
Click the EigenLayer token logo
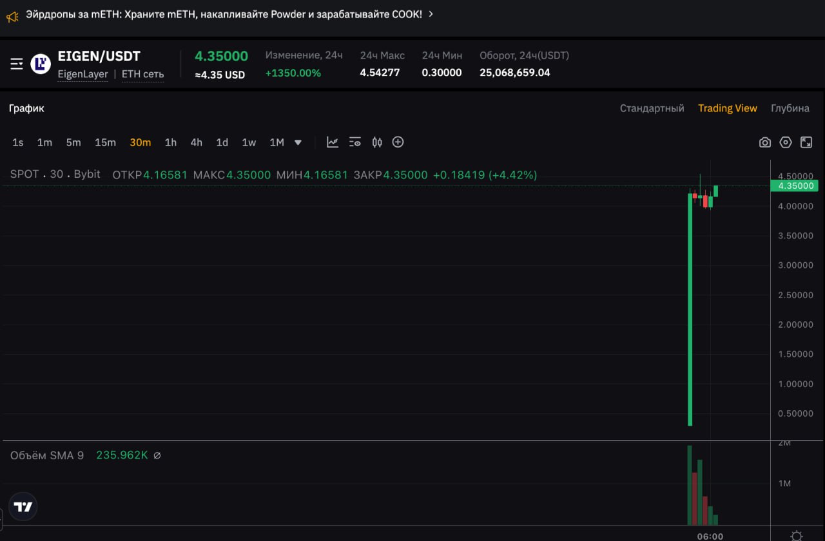41,64
